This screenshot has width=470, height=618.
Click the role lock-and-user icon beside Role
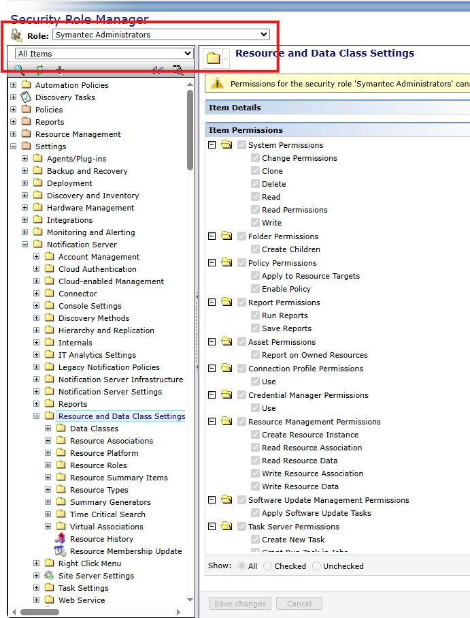(x=16, y=35)
